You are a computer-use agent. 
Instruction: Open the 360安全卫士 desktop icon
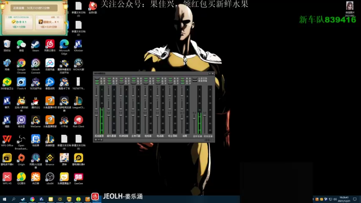click(x=7, y=83)
